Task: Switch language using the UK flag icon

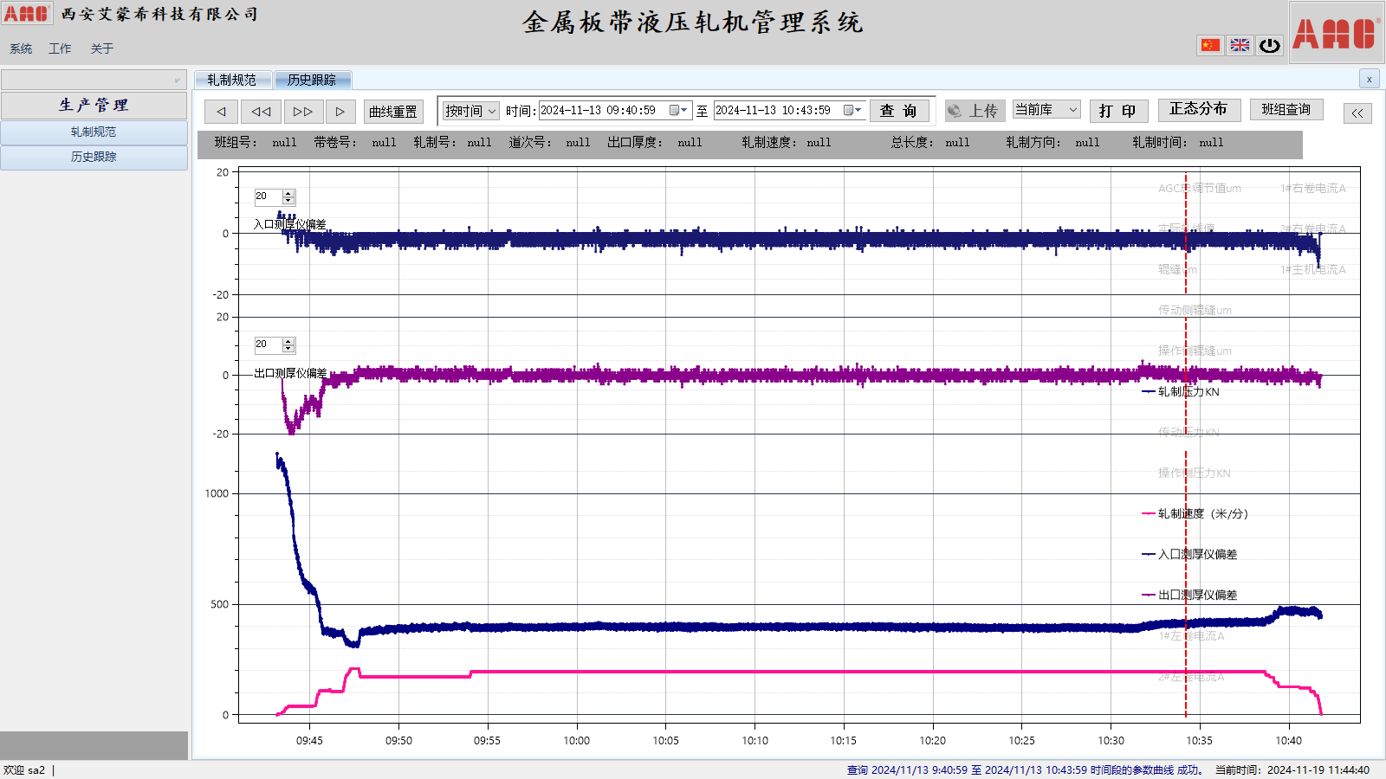Action: (x=1240, y=45)
